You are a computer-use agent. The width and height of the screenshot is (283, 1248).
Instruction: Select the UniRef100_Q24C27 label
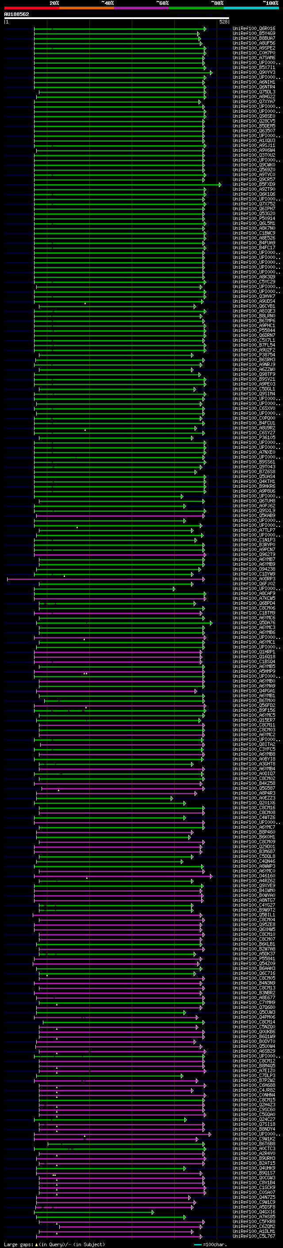(x=254, y=1119)
